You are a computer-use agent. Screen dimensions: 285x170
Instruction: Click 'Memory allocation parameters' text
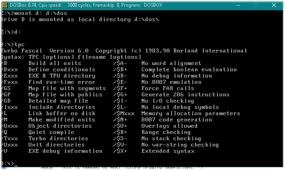(x=191, y=113)
